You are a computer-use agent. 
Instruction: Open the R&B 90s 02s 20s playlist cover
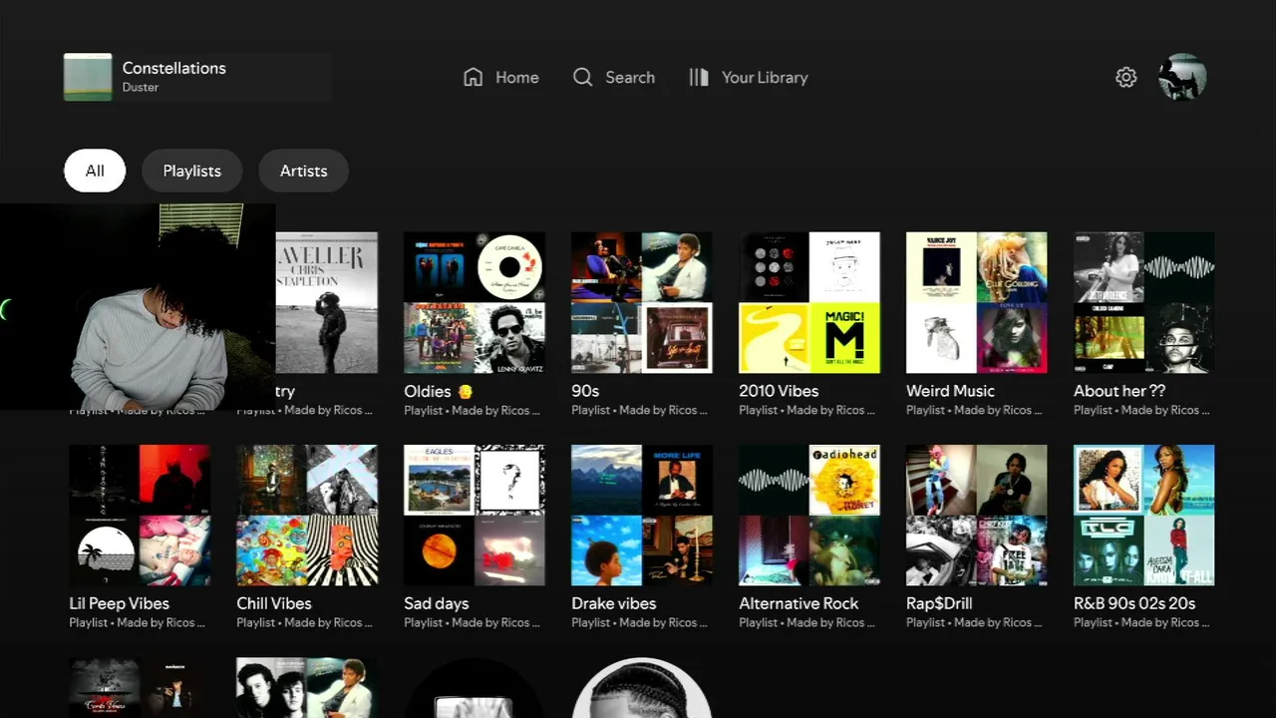coord(1144,515)
